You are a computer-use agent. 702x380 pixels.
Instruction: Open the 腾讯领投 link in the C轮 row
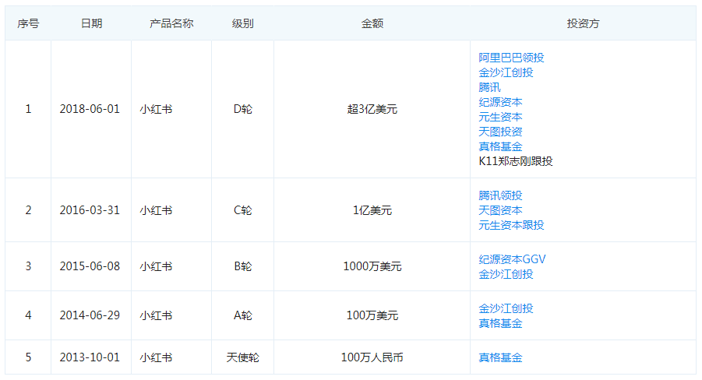tap(500, 195)
